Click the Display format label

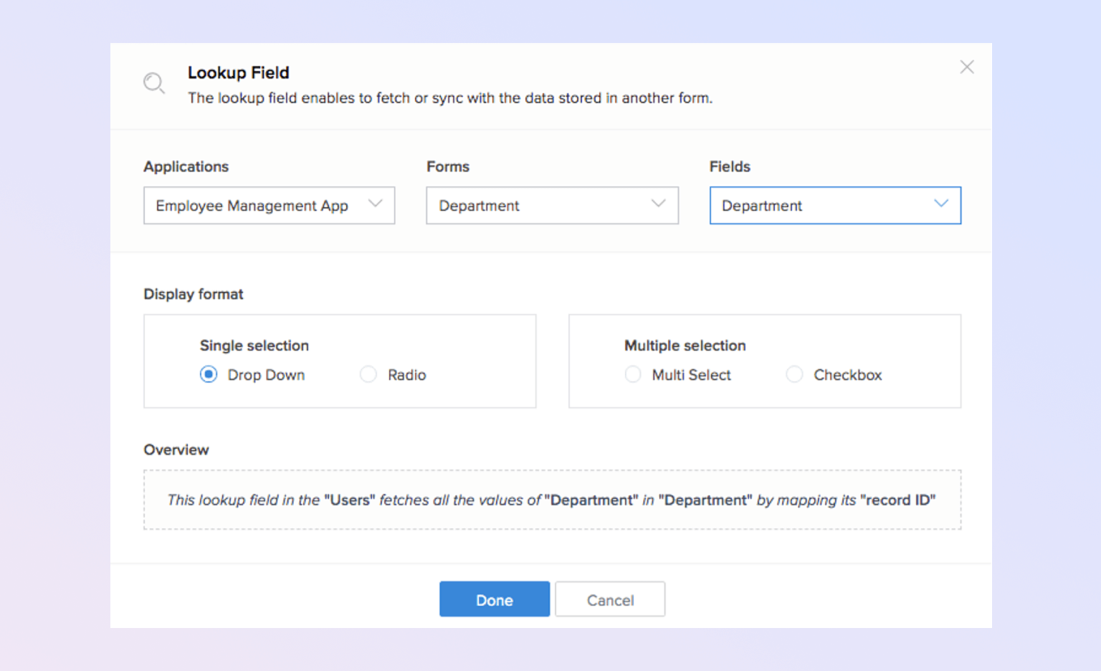[x=194, y=294]
